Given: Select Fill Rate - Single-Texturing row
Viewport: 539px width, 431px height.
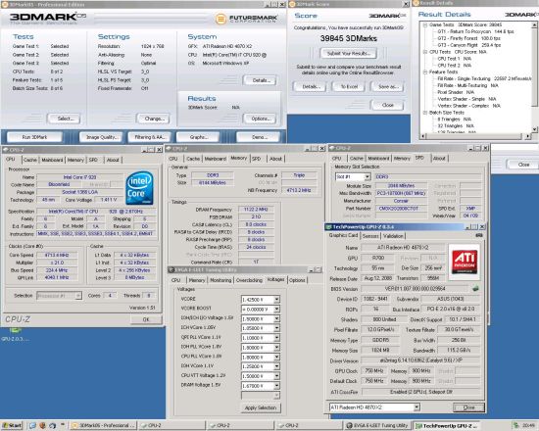Looking at the screenshot, I should 484,78.
